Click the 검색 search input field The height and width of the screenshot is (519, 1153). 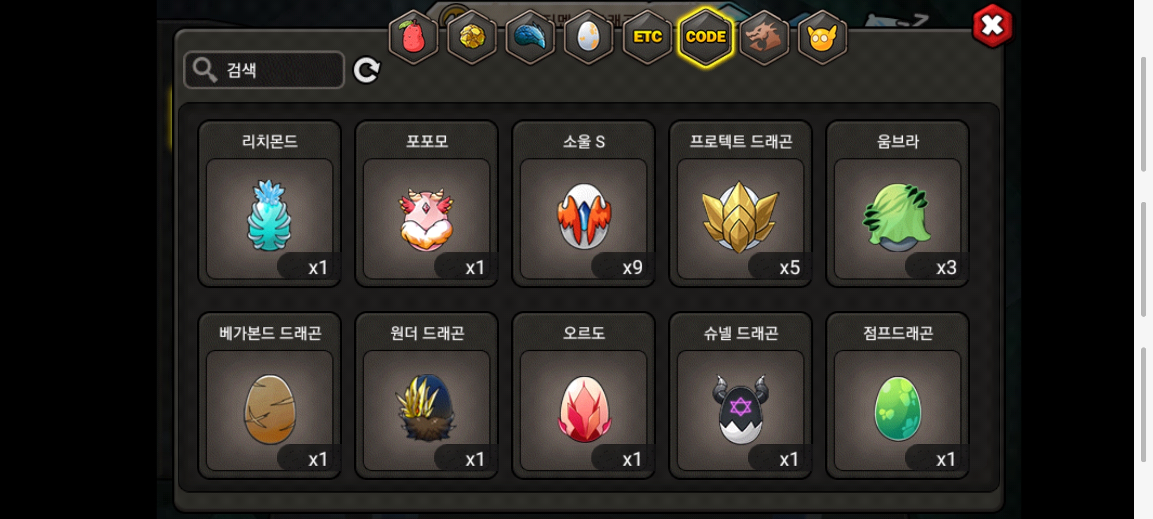click(264, 70)
